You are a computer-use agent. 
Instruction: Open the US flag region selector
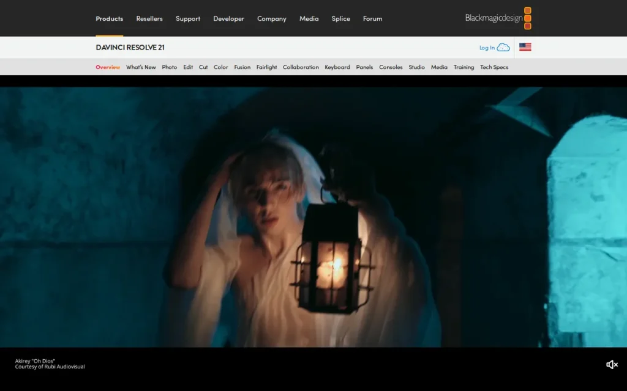tap(525, 47)
